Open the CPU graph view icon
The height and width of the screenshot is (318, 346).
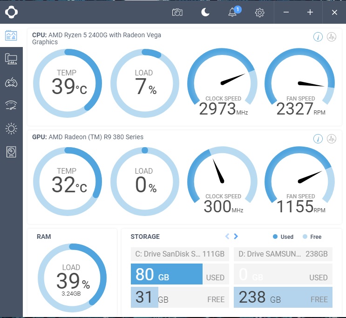pyautogui.click(x=332, y=37)
